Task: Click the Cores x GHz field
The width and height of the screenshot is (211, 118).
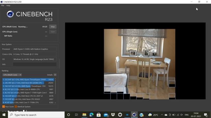Action: pyautogui.click(x=35, y=54)
